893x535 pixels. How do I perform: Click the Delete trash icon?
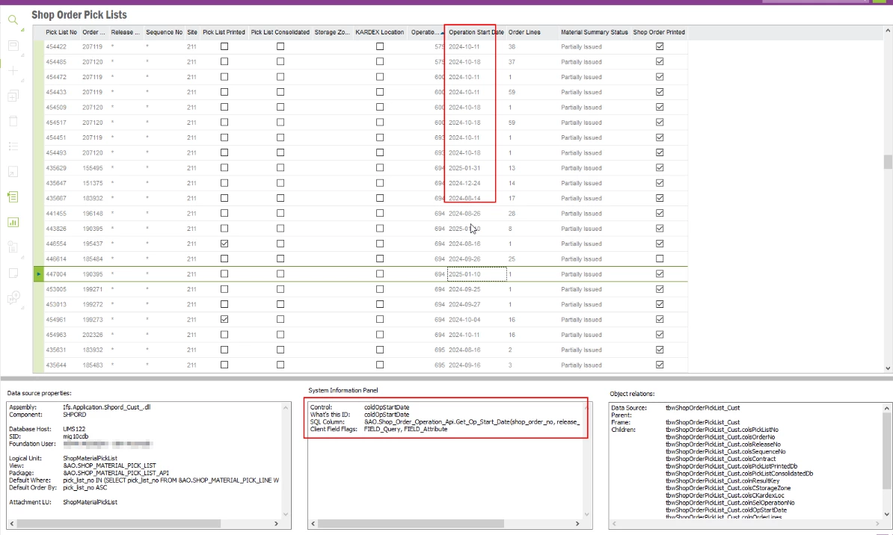click(x=13, y=120)
